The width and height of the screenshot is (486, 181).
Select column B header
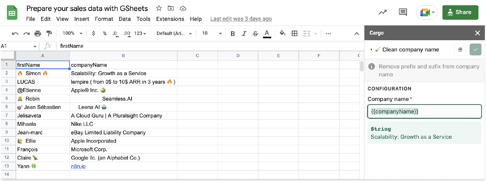(123, 56)
